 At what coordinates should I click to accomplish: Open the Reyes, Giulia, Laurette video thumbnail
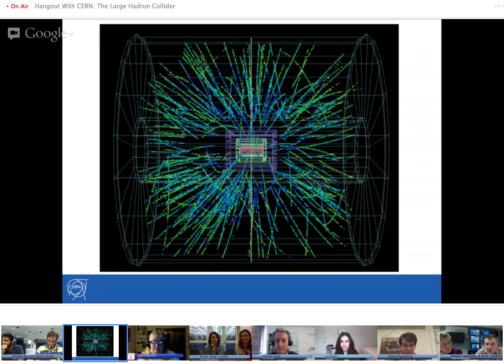220,343
